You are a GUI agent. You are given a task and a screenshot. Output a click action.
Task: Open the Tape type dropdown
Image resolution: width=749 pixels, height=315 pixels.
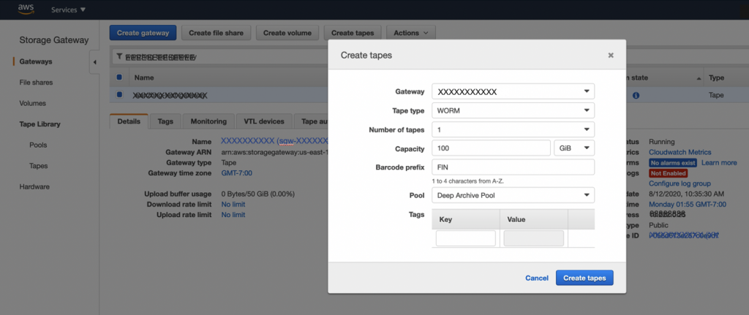[513, 111]
